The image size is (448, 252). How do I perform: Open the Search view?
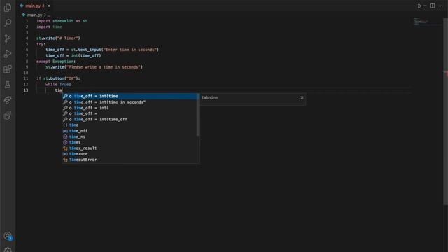[8, 22]
